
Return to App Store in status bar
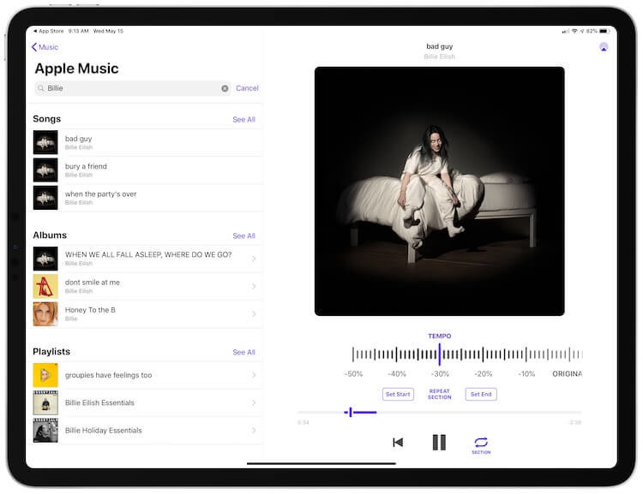click(48, 31)
